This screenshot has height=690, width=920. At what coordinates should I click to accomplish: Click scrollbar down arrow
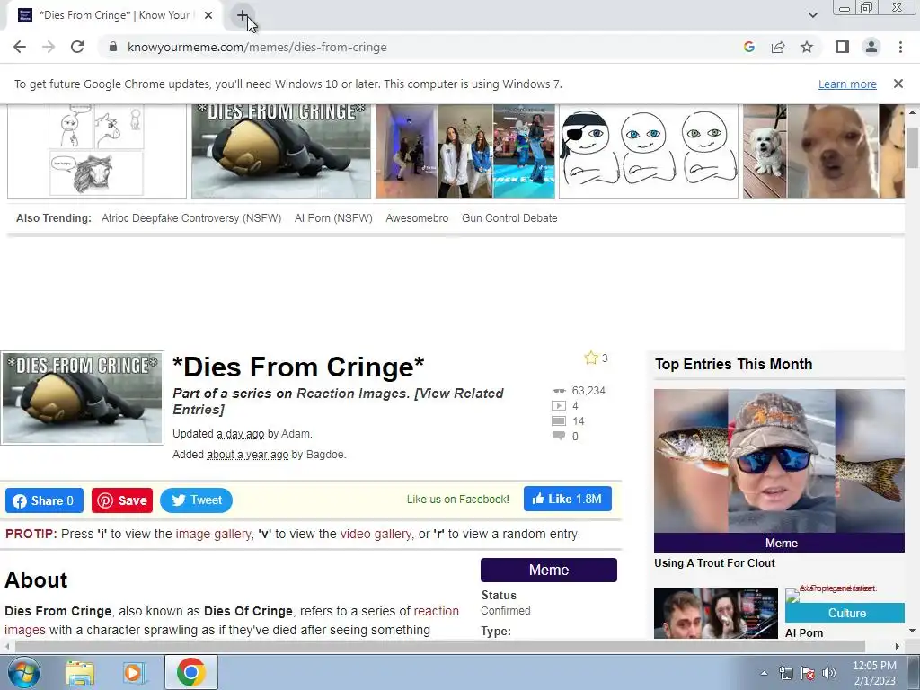(913, 632)
